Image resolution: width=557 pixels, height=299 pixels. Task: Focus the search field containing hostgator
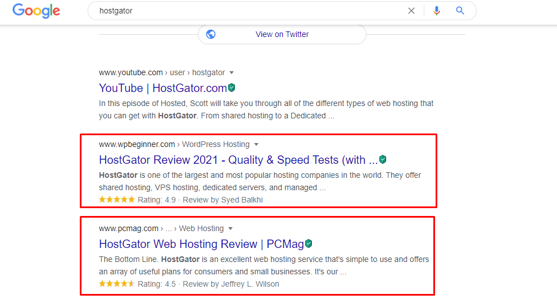pyautogui.click(x=247, y=11)
